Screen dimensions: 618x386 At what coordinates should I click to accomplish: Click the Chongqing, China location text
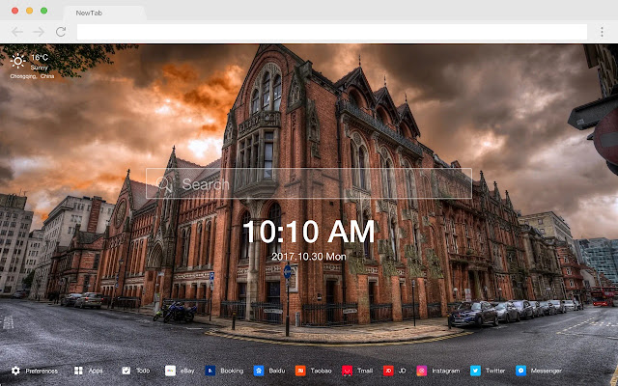tap(32, 76)
